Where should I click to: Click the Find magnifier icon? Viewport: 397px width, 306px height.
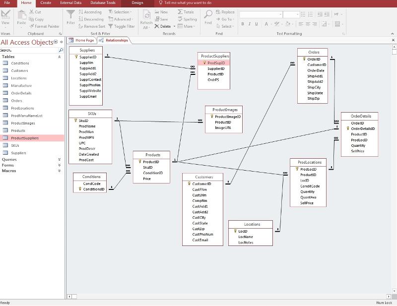(x=208, y=15)
